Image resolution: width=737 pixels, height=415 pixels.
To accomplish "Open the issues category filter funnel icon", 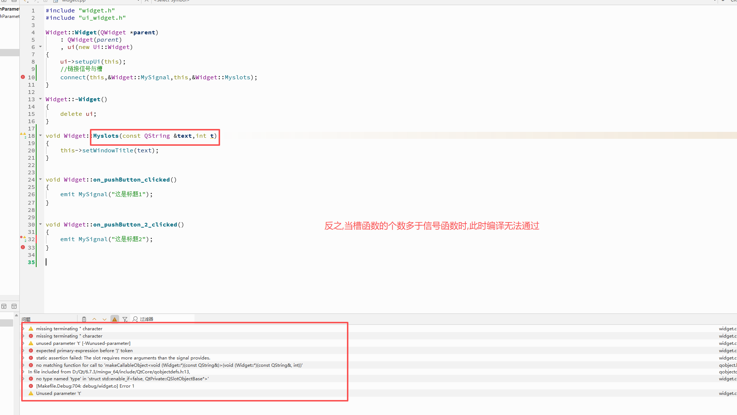I will point(125,319).
